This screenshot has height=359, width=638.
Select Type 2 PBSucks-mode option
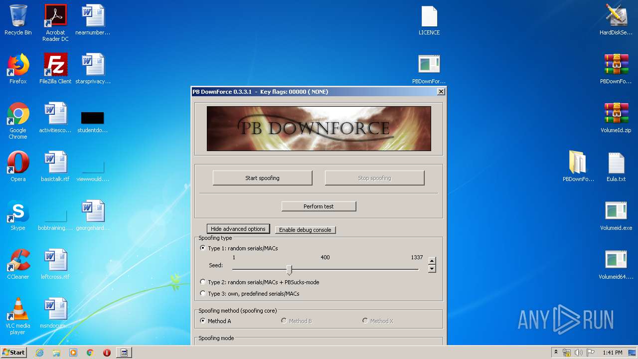pyautogui.click(x=259, y=282)
